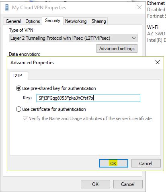Viewport: 166px width, 192px height.
Task: Click the My Cloud VPN Properties title icon
Action: point(7,7)
